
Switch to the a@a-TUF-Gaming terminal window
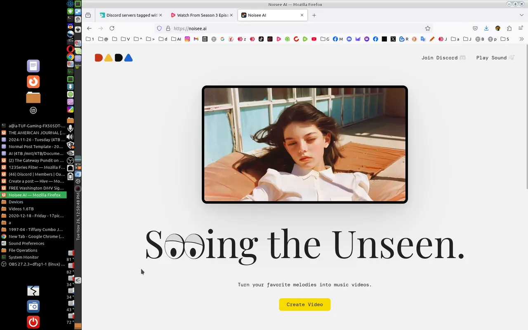coord(33,126)
